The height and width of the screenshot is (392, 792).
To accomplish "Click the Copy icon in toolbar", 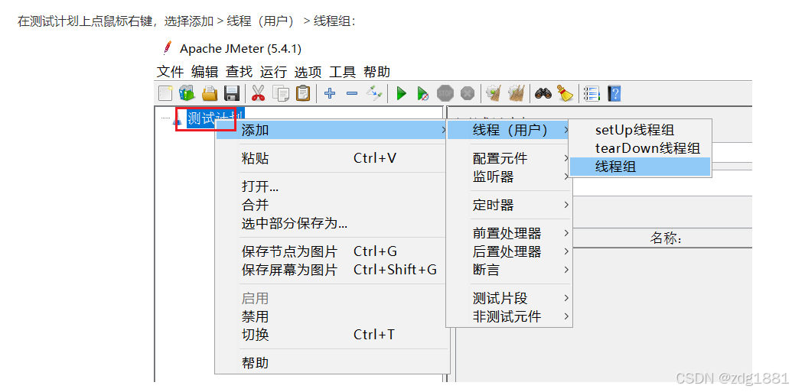I will pos(281,93).
